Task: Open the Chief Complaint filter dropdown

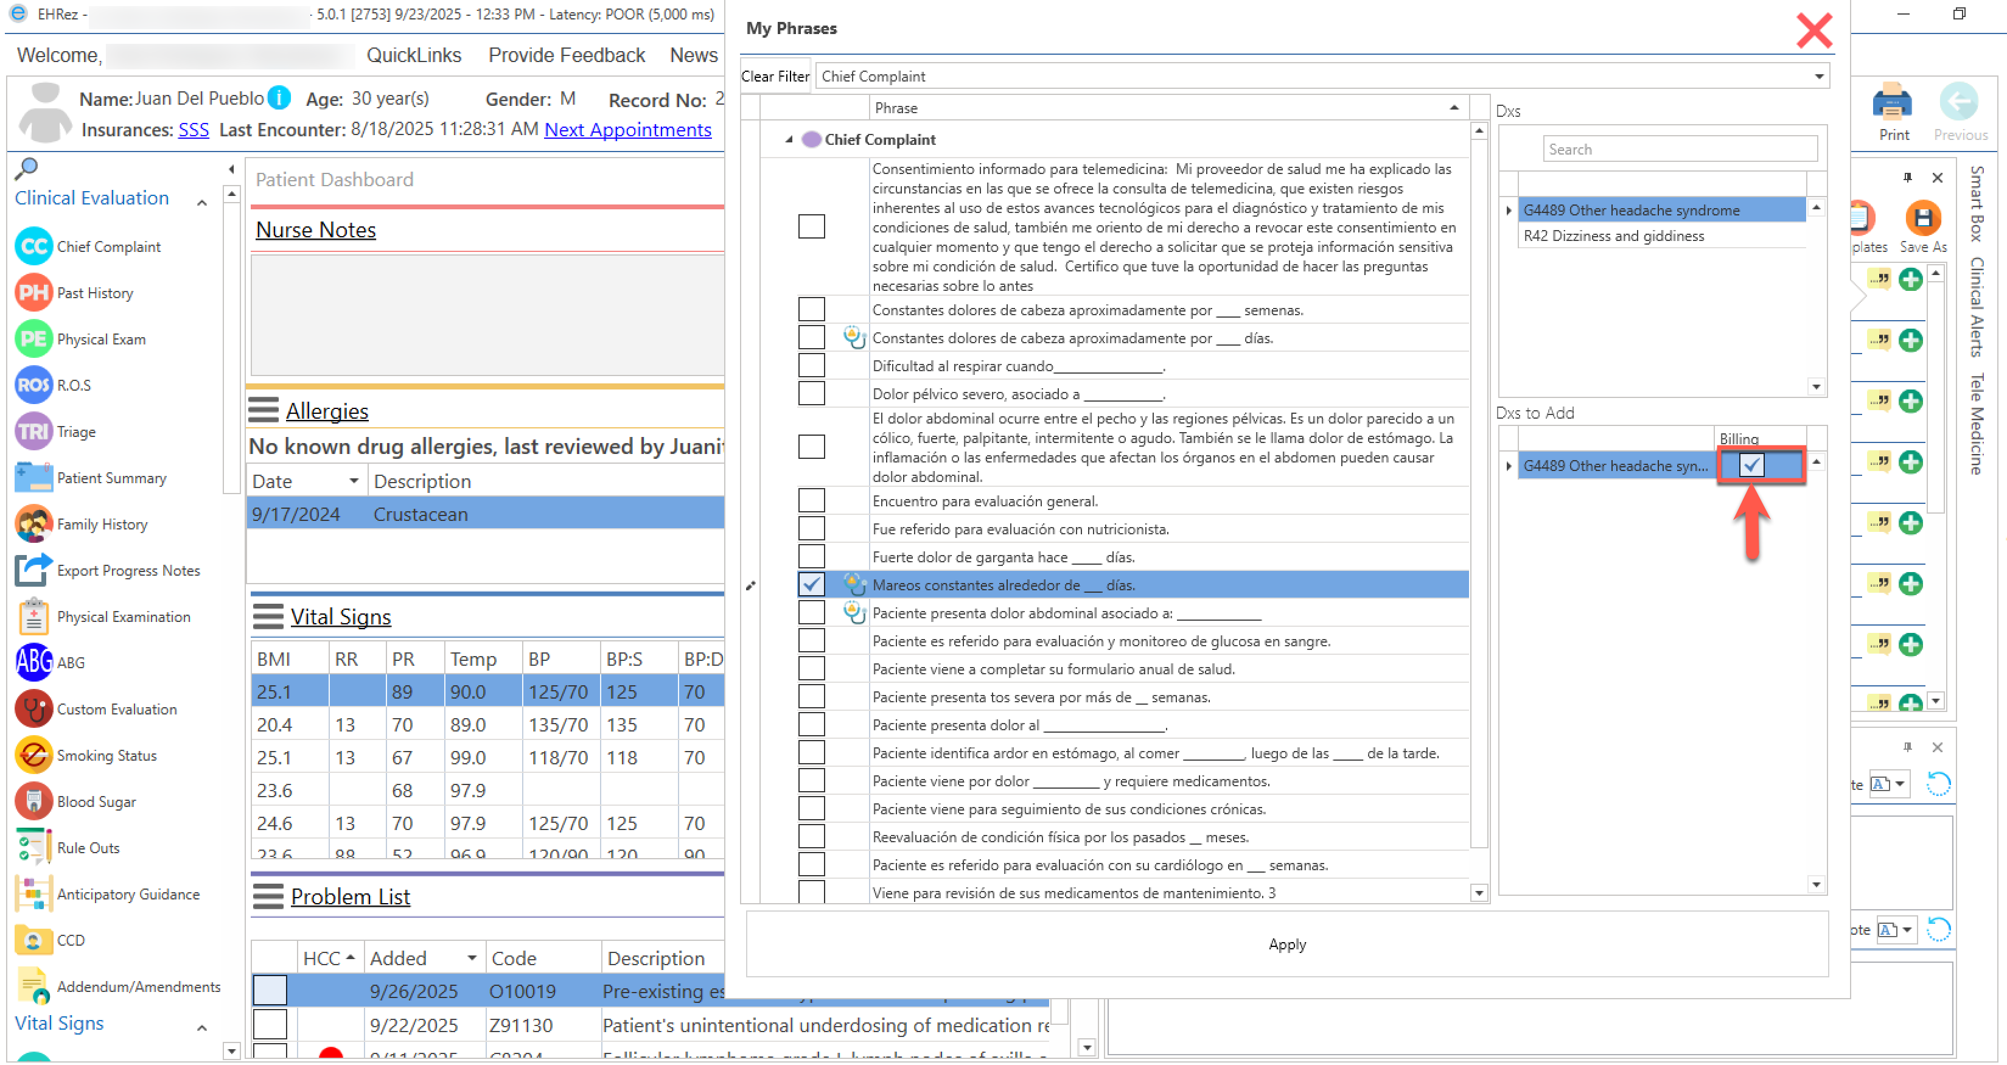Action: click(1818, 76)
